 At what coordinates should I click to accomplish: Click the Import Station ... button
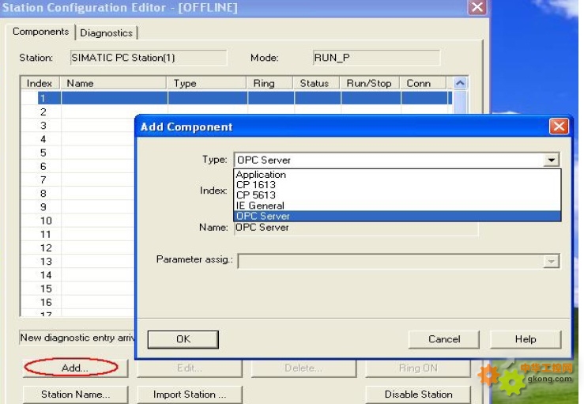[190, 395]
